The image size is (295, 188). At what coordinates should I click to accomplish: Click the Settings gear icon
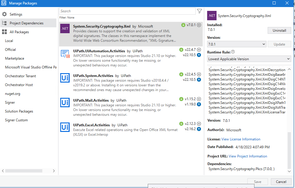(4, 14)
